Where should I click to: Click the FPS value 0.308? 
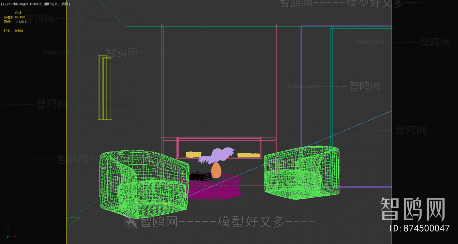19,31
